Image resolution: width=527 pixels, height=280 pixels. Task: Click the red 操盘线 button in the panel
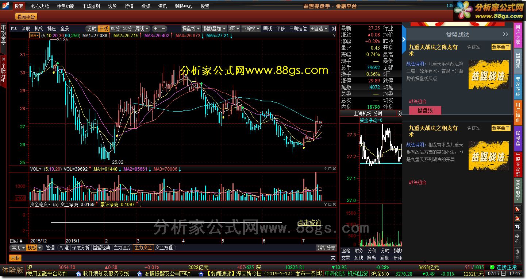(x=425, y=110)
